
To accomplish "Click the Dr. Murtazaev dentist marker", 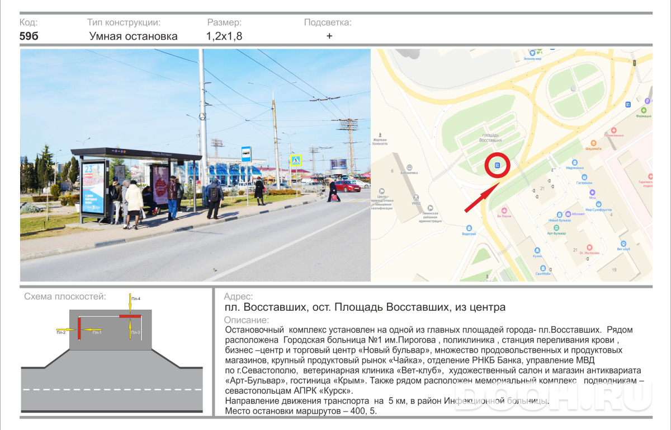I will 589,247.
